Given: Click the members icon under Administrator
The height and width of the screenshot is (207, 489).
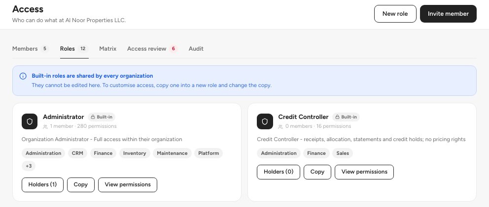Looking at the screenshot, I should pyautogui.click(x=45, y=126).
